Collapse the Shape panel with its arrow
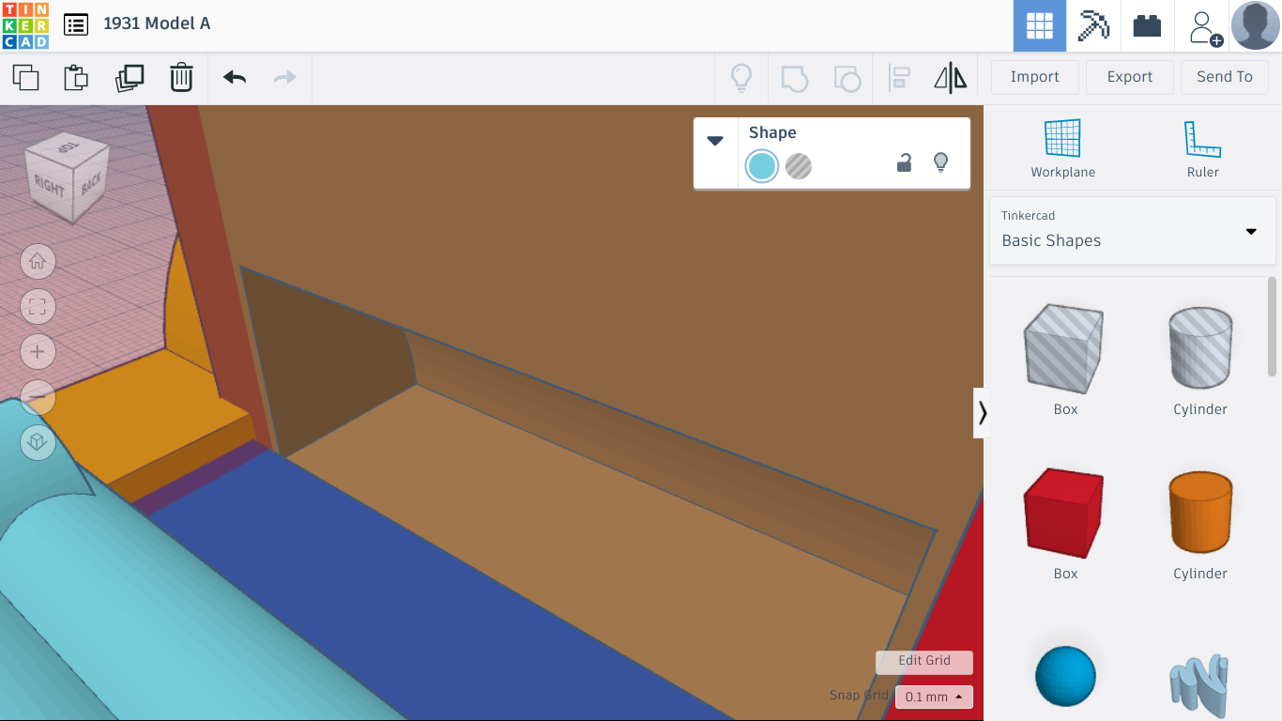The width and height of the screenshot is (1282, 721). pos(715,141)
